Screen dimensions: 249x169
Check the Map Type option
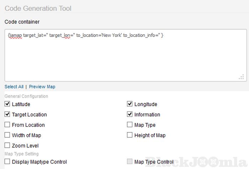(130, 125)
